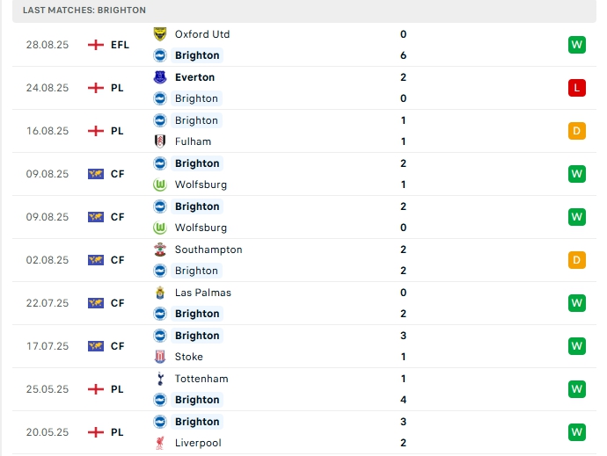Image resolution: width=607 pixels, height=456 pixels.
Task: Click the England flag beside EFL
Action: 96,45
